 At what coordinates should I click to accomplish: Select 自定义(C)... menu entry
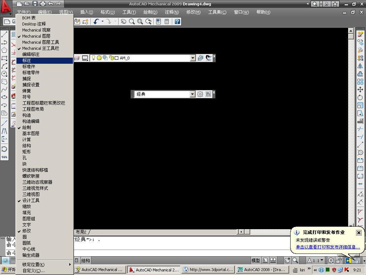point(45,270)
